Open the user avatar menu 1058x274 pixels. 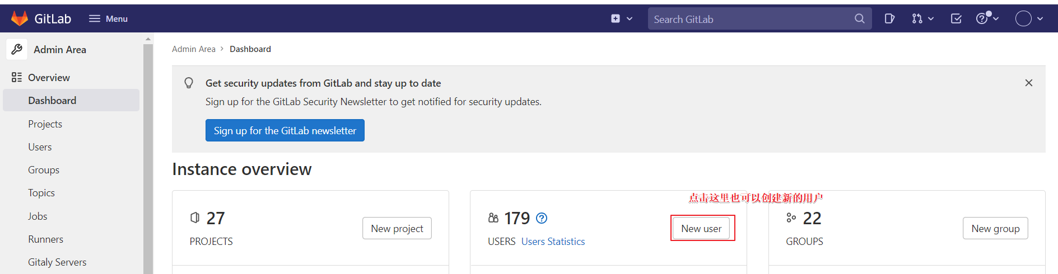[1029, 18]
